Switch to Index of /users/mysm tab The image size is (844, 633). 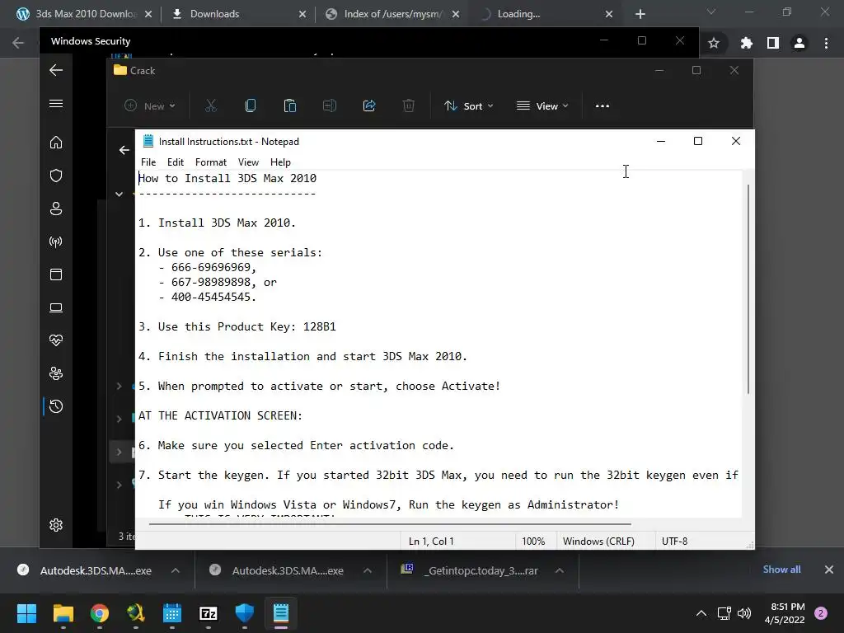click(x=393, y=14)
